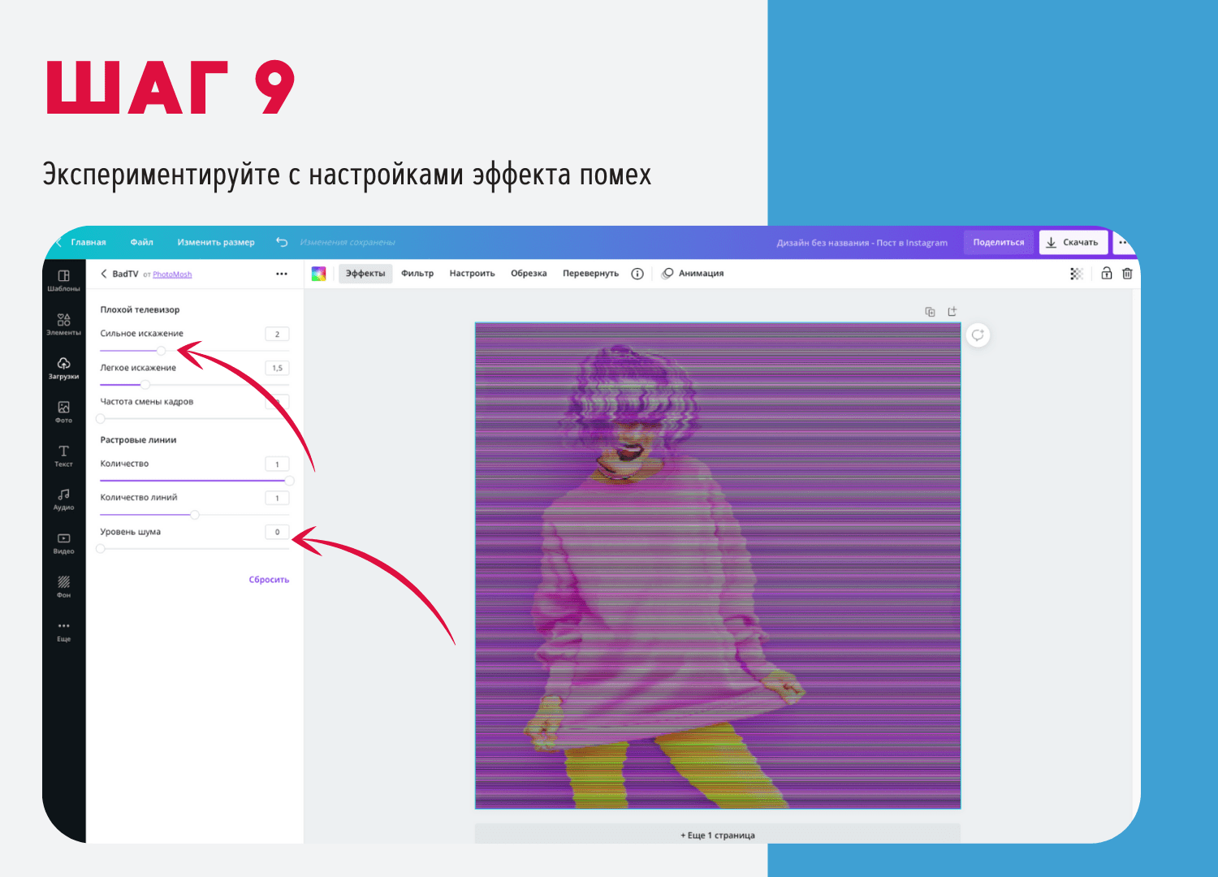The image size is (1218, 877).
Task: Click the lock icon in toolbar
Action: pyautogui.click(x=1106, y=274)
